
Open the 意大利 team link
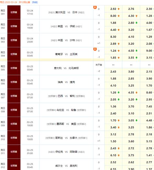coord(58,68)
